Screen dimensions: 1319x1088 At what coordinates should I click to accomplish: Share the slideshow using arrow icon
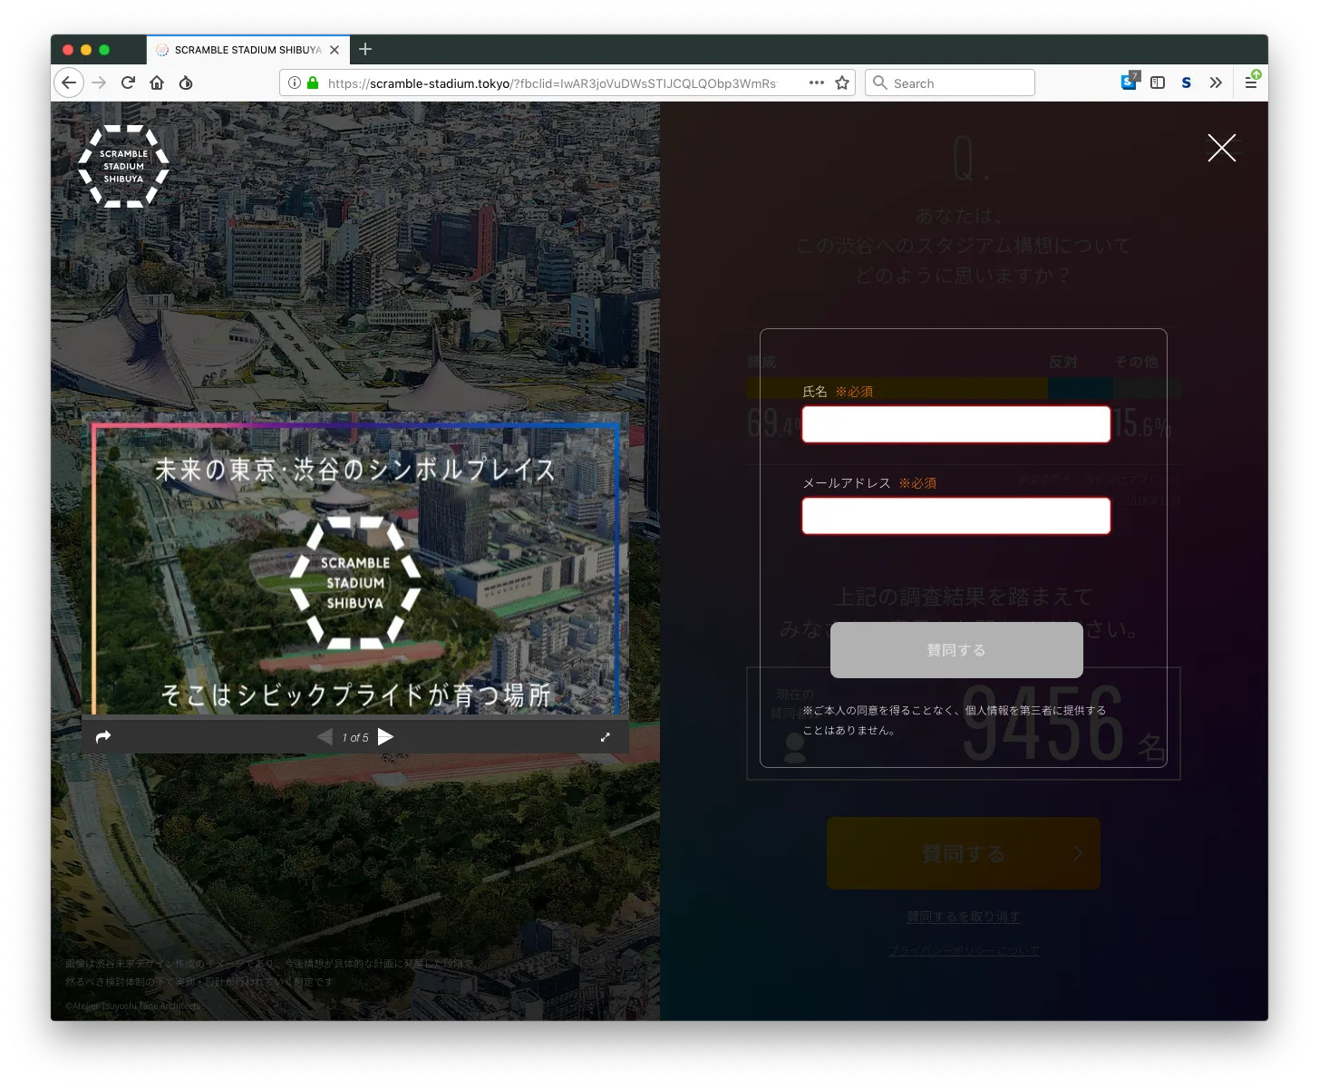click(103, 737)
